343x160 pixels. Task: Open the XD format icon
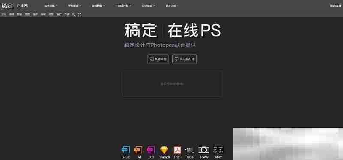[151, 150]
